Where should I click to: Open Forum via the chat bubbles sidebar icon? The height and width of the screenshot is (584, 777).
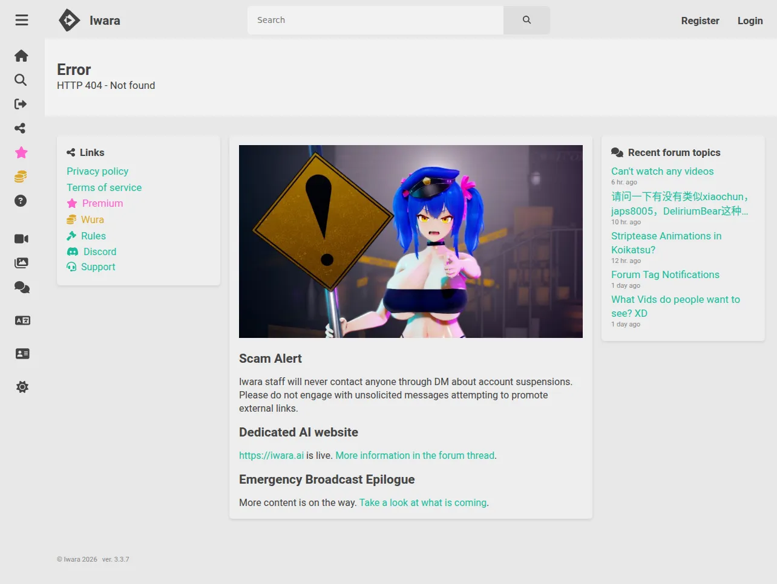point(22,287)
